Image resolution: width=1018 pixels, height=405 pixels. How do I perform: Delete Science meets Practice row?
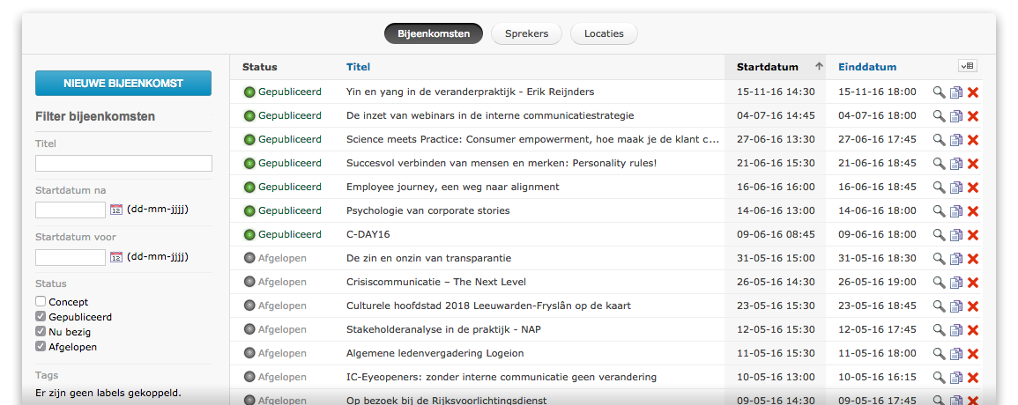click(x=972, y=139)
